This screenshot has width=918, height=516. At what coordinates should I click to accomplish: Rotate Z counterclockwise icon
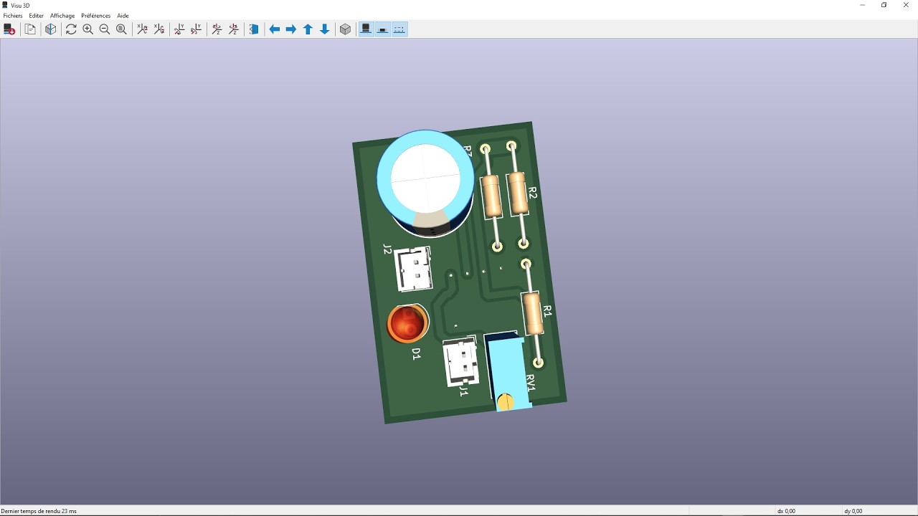[234, 29]
